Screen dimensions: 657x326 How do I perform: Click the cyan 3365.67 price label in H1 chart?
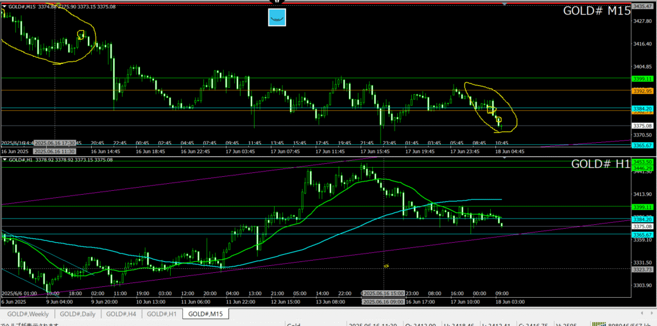[644, 235]
